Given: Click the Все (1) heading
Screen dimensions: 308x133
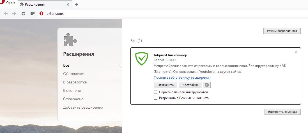Looking at the screenshot, I should coord(136,41).
